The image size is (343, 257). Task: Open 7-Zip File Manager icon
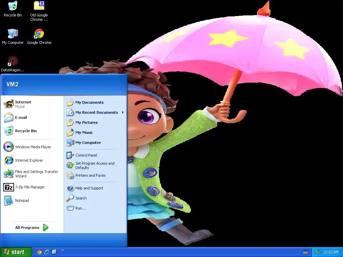coord(8,187)
